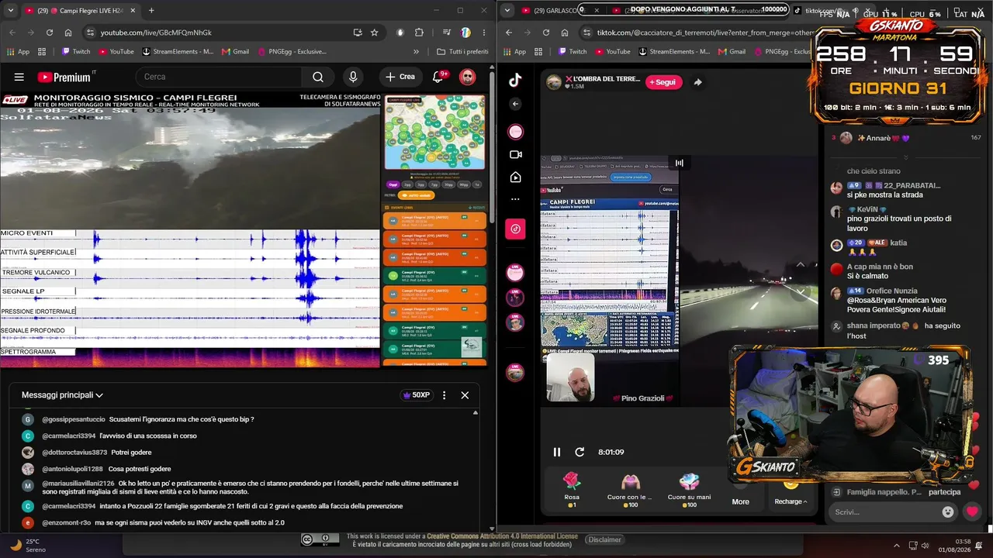Start voice search with the microphone icon
This screenshot has height=558, width=993.
[x=353, y=77]
